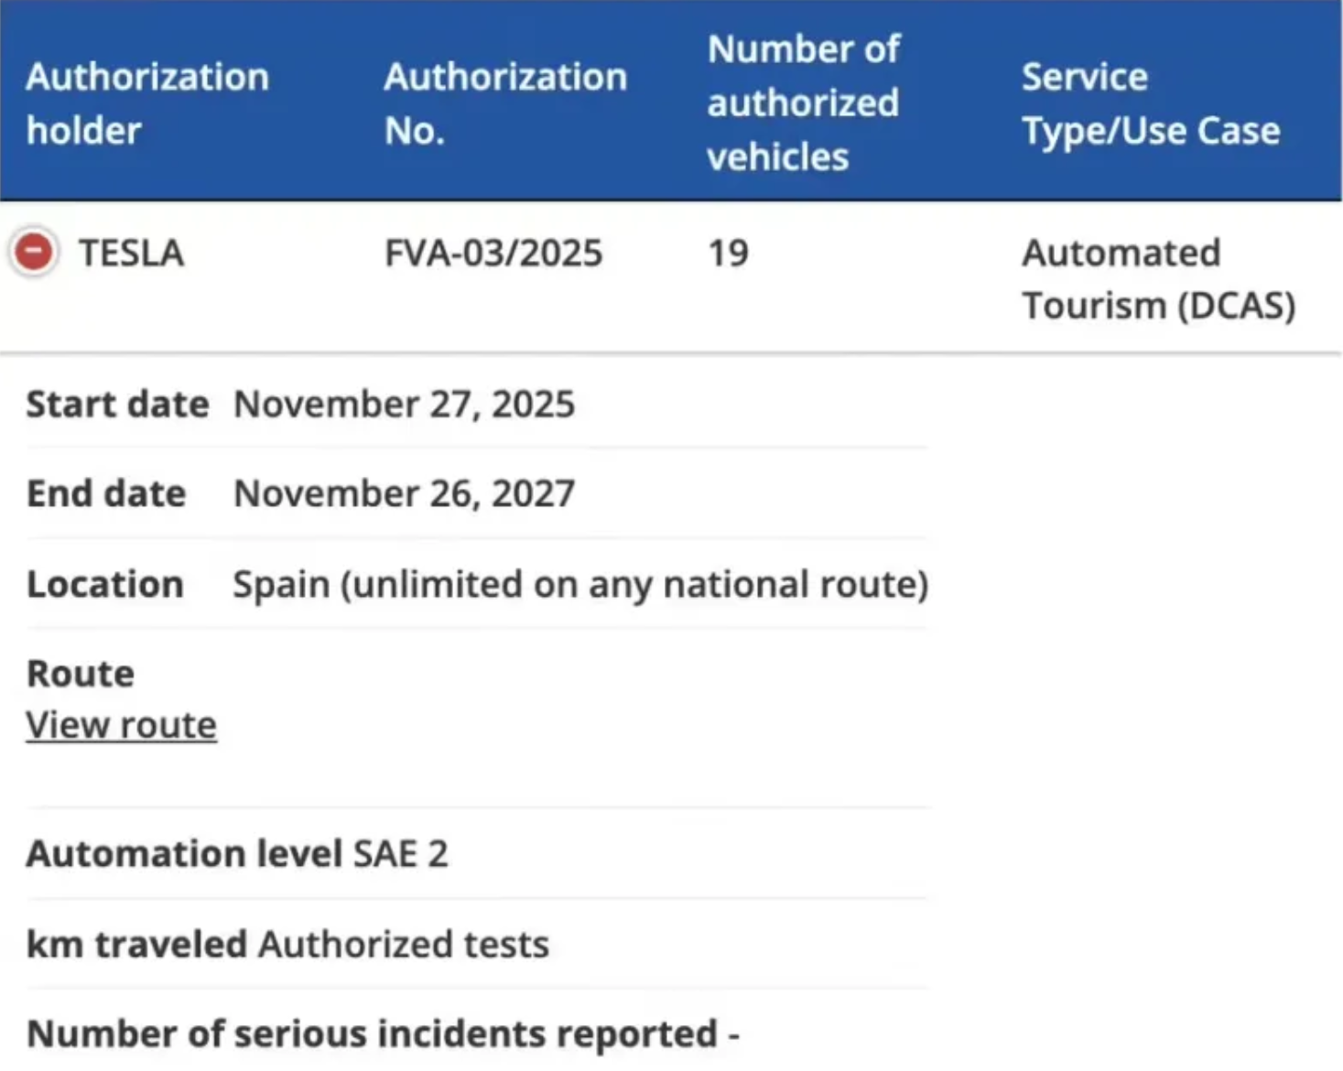Select the Authorized tests value
Viewport: 1343px width, 1071px height.
pyautogui.click(x=404, y=944)
